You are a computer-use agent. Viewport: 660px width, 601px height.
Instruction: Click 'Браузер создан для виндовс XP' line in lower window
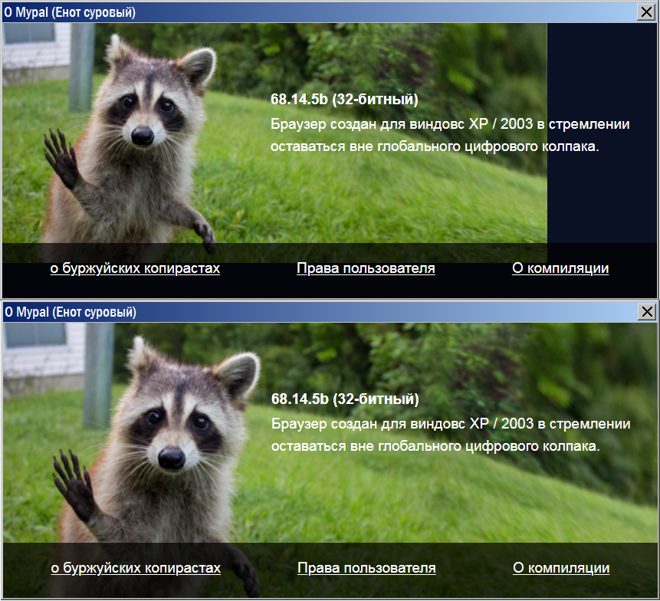pos(451,424)
